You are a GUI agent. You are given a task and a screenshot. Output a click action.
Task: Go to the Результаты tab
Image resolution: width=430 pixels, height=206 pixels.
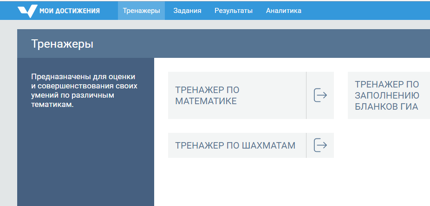coord(234,11)
